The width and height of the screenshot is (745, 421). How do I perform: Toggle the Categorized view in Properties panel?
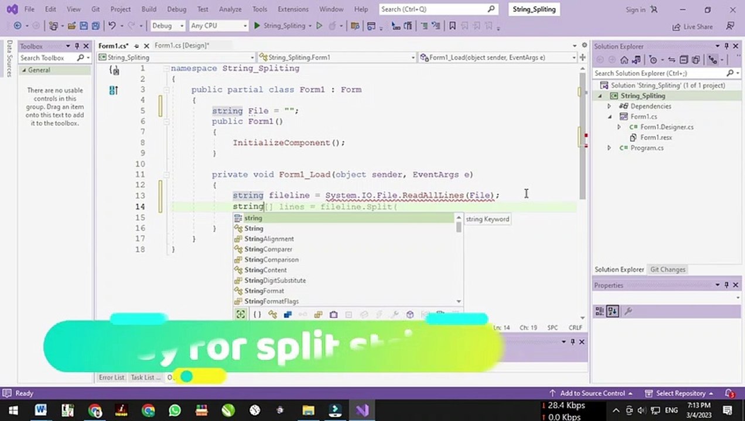(x=600, y=312)
